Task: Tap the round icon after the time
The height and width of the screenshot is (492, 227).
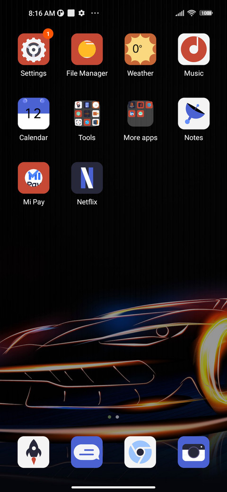Action: (61, 13)
